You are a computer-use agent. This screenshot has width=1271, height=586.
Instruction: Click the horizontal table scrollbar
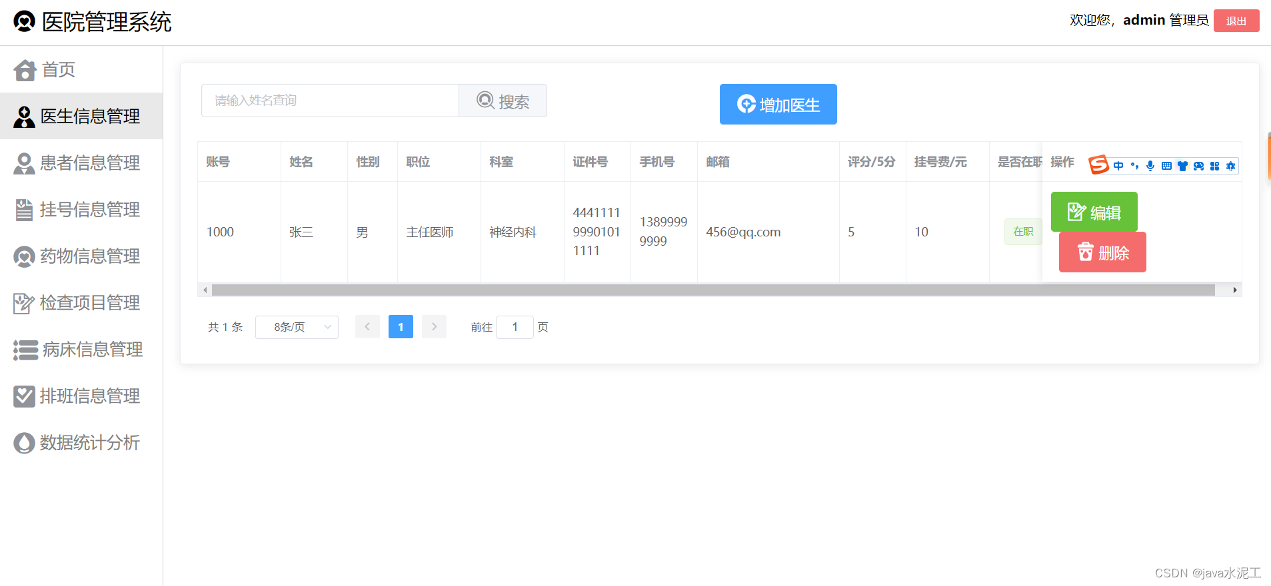[713, 290]
